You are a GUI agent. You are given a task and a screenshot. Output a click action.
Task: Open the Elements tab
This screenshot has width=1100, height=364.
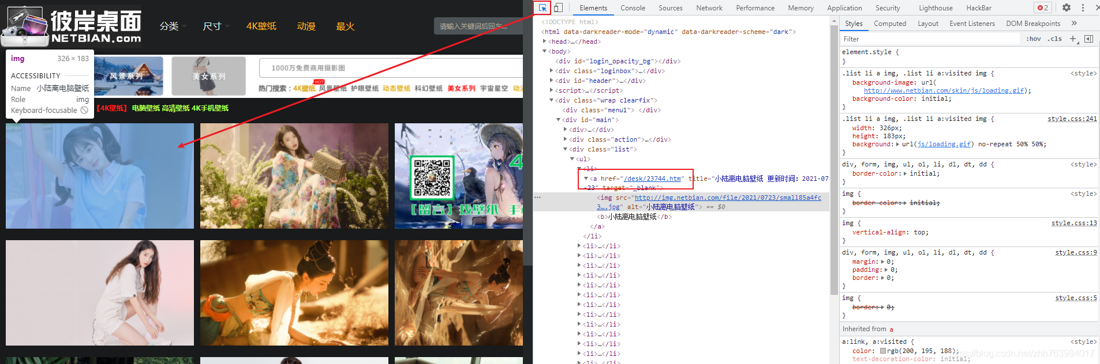click(x=593, y=8)
